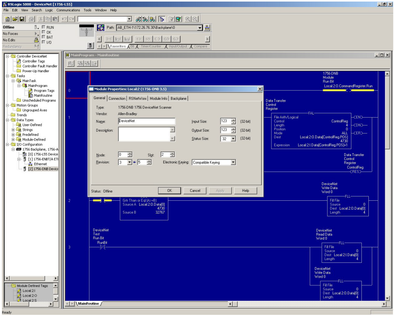The height and width of the screenshot is (316, 394).
Task: Select the Timer/Counter instruction tab
Action: 151,46
